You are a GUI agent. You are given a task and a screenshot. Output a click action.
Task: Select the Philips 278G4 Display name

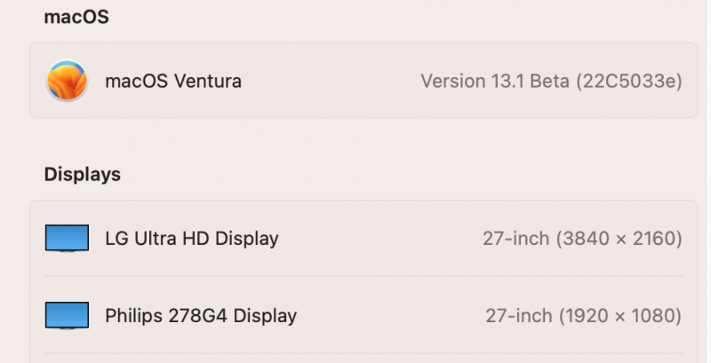201,315
